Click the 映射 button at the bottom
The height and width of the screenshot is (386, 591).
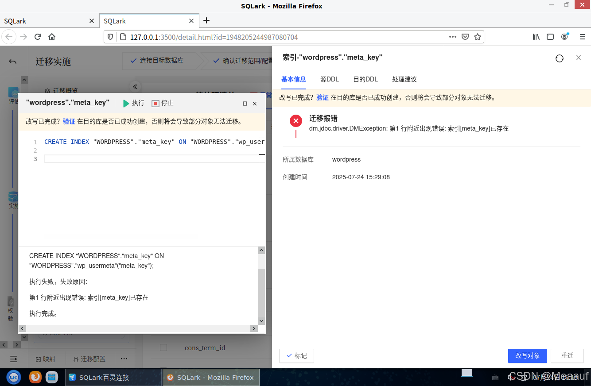46,359
